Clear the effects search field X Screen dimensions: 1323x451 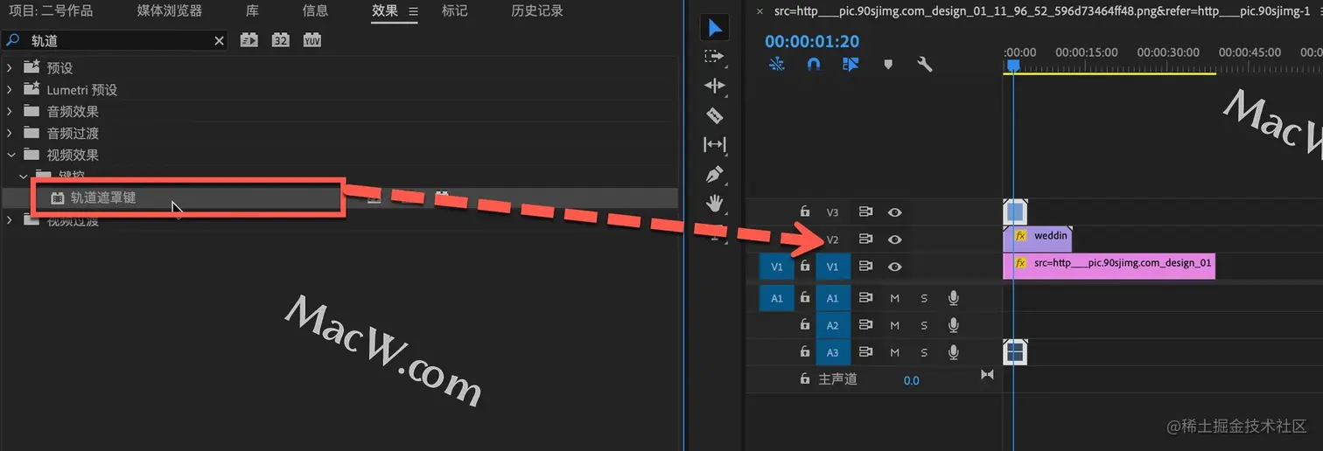coord(219,41)
